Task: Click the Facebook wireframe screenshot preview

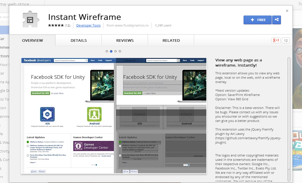Action: [114, 116]
